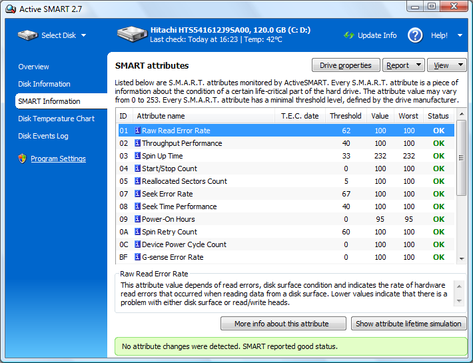
Task: Click the 'No attribute changes were detected' status message
Action: (x=230, y=346)
